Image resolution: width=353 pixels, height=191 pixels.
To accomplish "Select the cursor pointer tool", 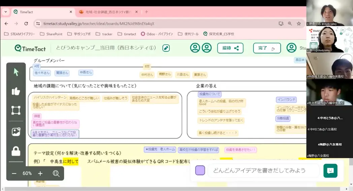I will (x=16, y=72).
